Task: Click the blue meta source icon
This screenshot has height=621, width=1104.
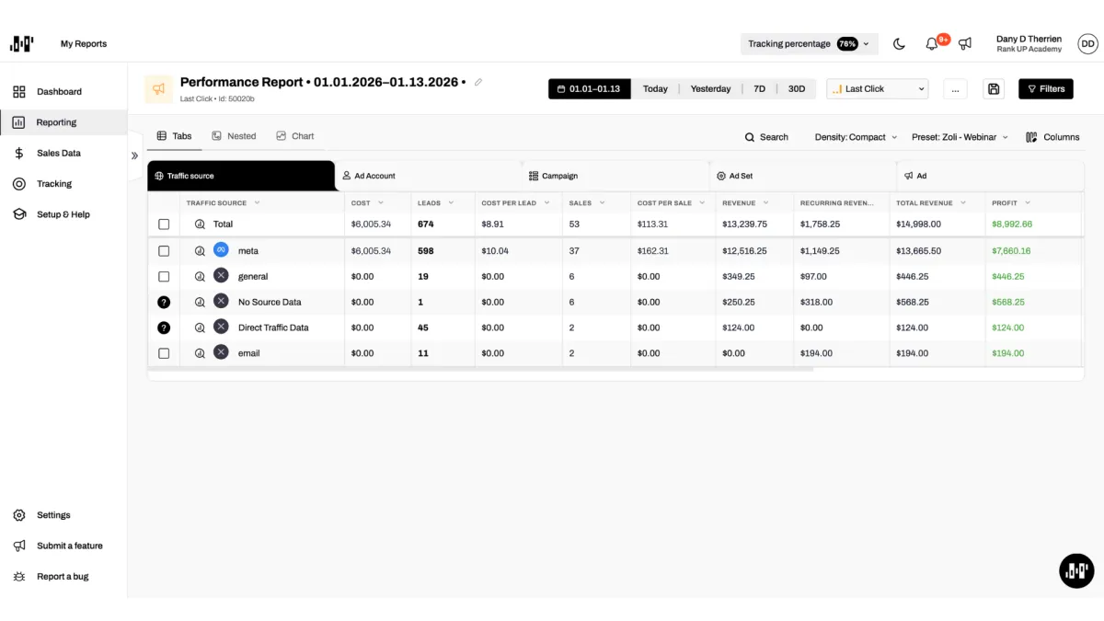Action: [221, 250]
